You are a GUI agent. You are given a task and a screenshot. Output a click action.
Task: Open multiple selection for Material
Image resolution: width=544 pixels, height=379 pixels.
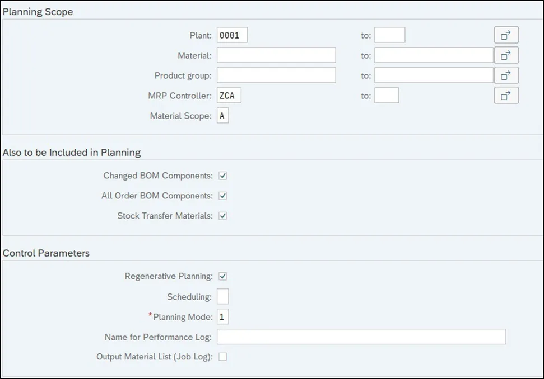pos(506,55)
